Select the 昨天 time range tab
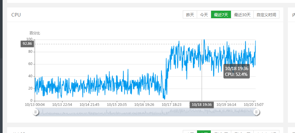The image size is (295, 133). coord(190,15)
